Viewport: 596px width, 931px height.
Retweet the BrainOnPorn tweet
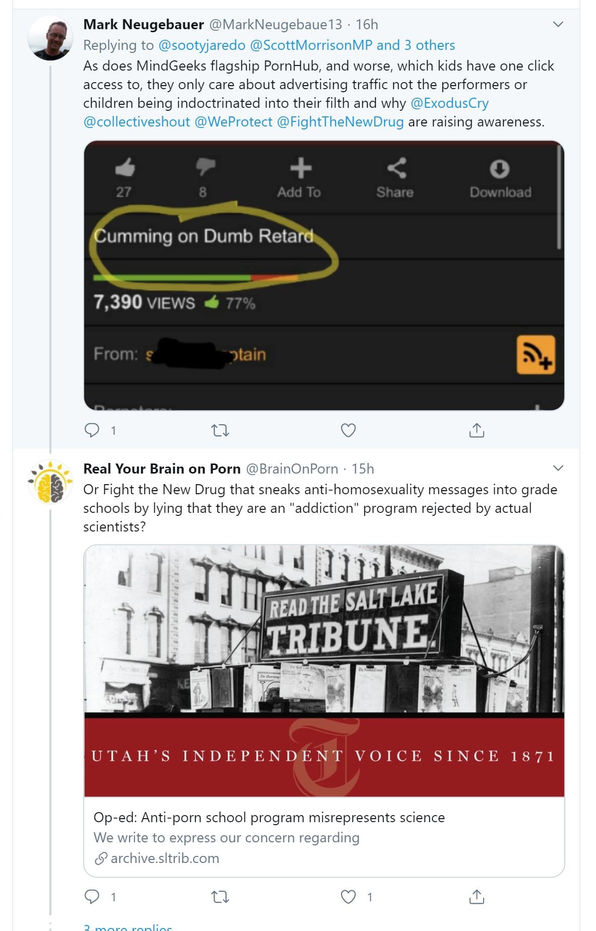(x=220, y=897)
